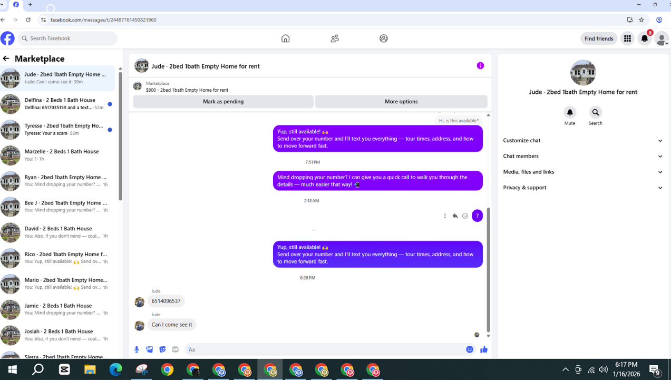
Task: Open Ryan conversation
Action: (x=57, y=181)
